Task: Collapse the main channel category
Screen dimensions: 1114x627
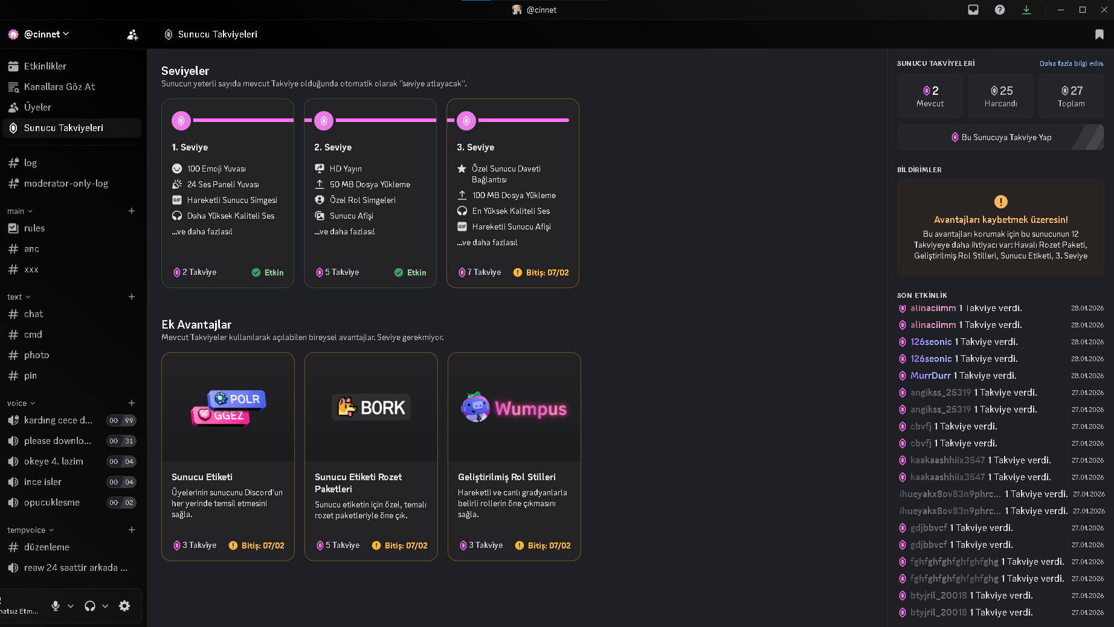Action: tap(20, 211)
